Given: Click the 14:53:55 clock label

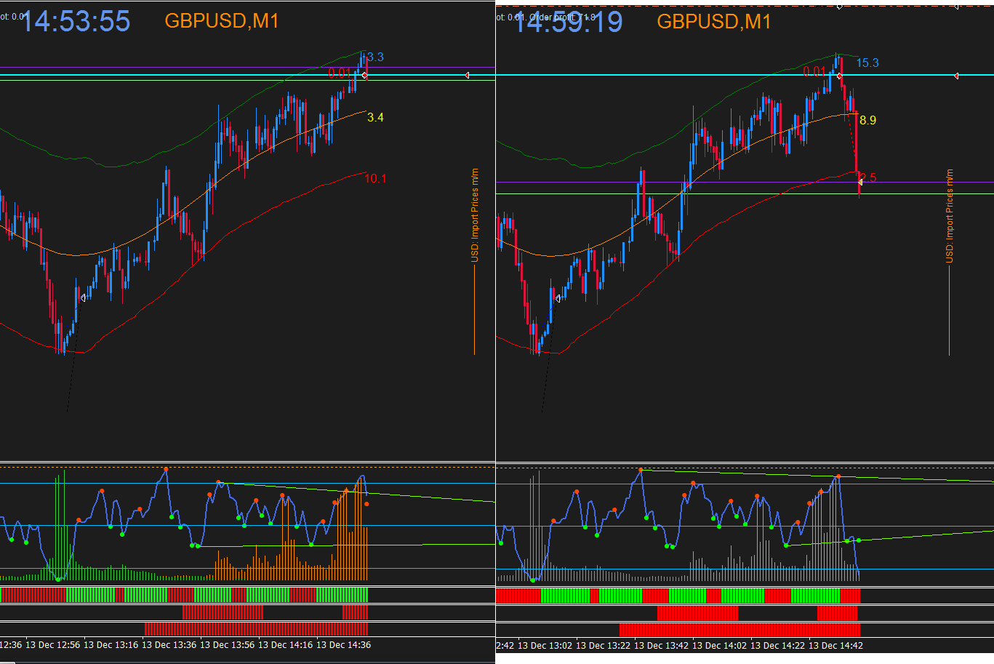Looking at the screenshot, I should coord(76,21).
